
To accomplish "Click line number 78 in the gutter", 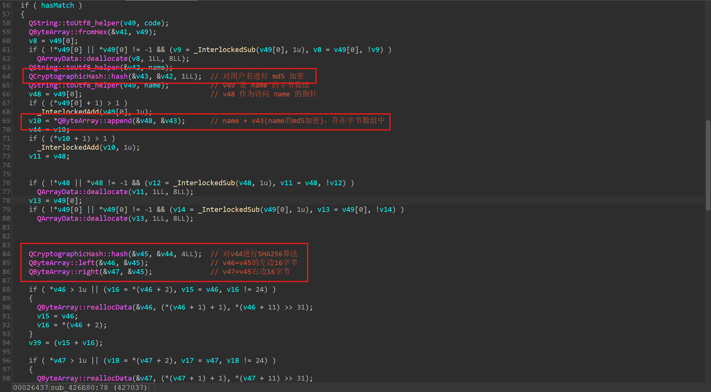I will (x=6, y=201).
